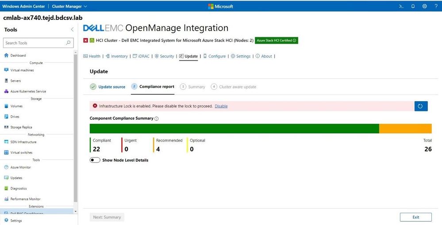The image size is (442, 225).
Task: Switch to the Health tab
Action: (x=92, y=56)
